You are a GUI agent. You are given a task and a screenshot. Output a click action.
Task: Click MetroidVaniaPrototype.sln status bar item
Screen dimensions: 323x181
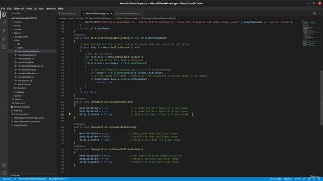tap(32, 179)
